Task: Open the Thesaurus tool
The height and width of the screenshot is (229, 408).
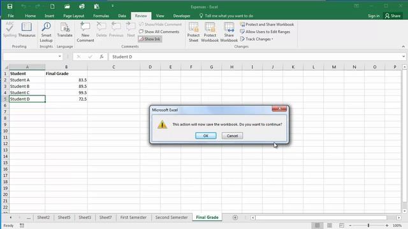Action: pos(27,29)
